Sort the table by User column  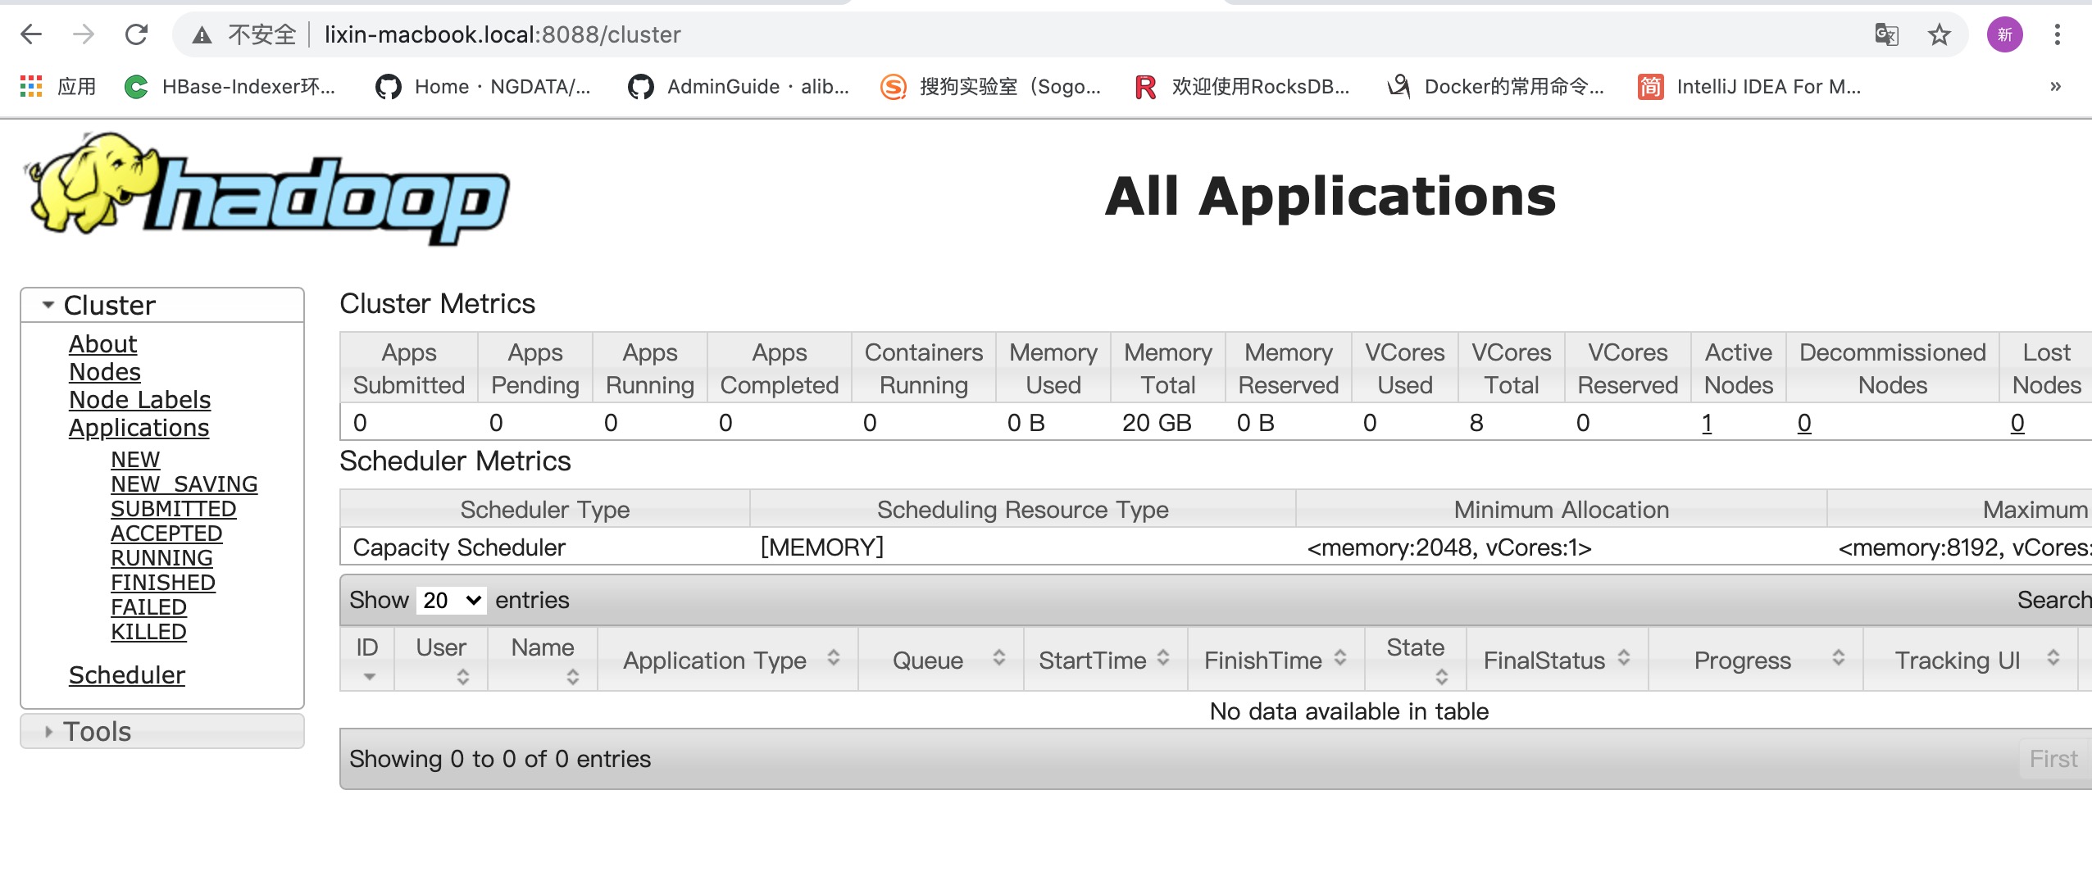pyautogui.click(x=441, y=659)
